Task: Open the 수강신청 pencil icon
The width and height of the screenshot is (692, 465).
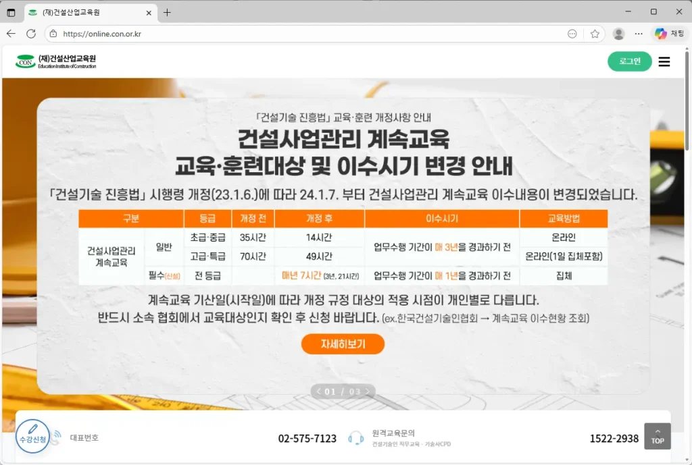Action: click(33, 433)
